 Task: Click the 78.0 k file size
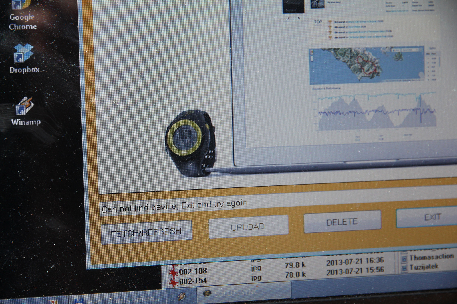point(295,275)
